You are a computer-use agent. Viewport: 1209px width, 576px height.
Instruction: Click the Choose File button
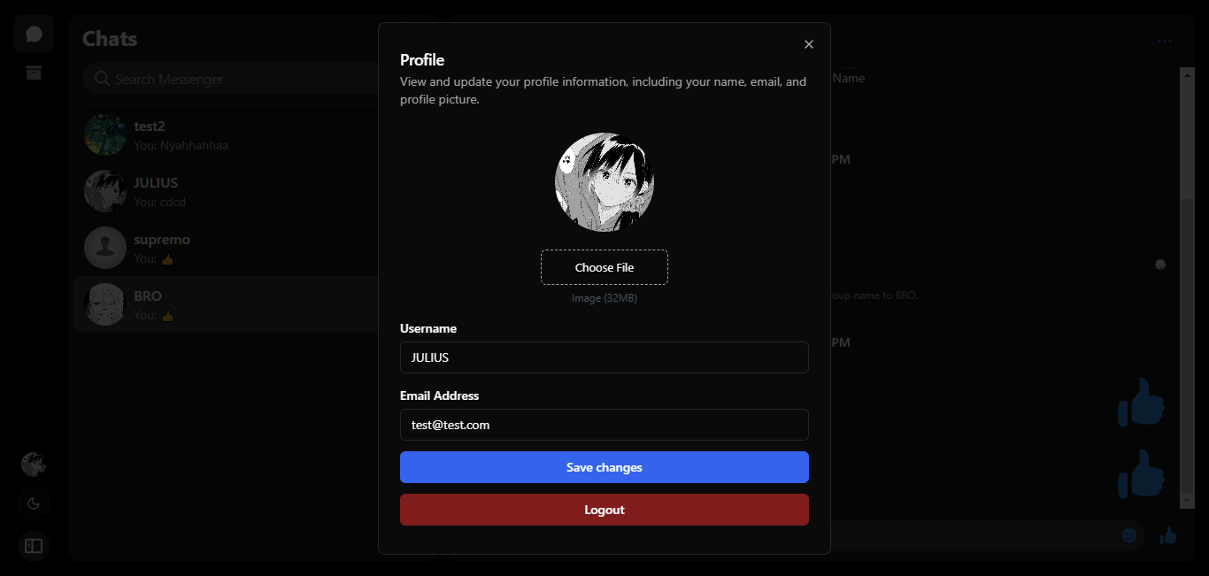pyautogui.click(x=604, y=267)
